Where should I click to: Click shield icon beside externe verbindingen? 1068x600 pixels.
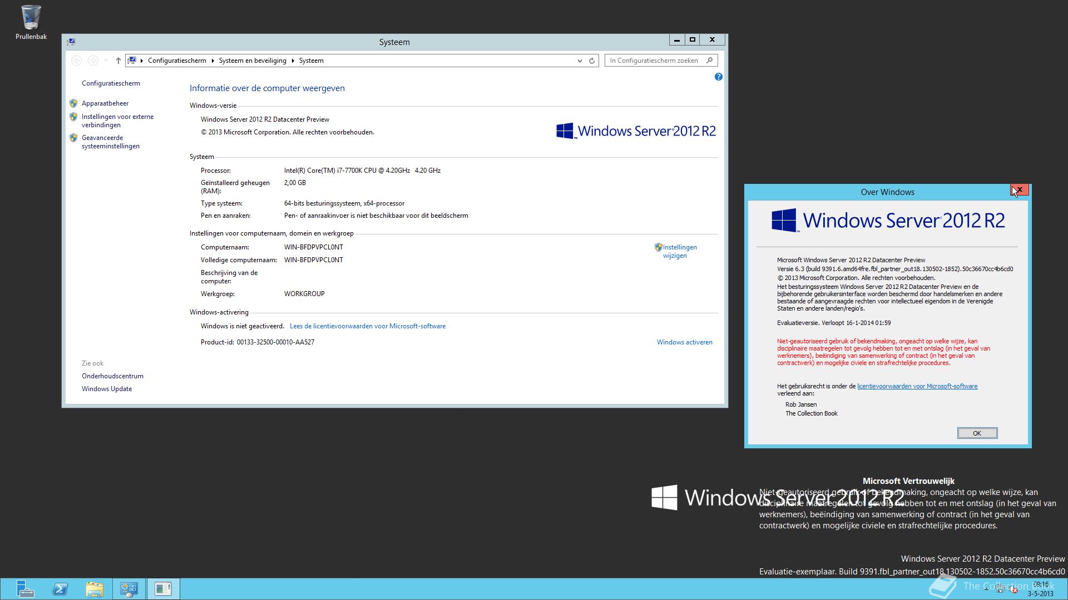73,117
